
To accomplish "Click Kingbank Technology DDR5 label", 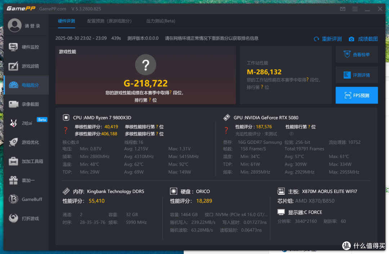I will tap(116, 191).
